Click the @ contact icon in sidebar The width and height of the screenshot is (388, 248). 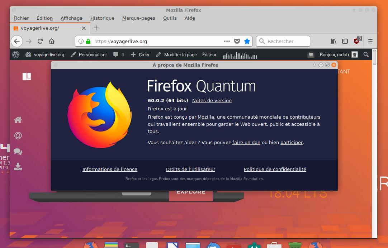pos(18,135)
